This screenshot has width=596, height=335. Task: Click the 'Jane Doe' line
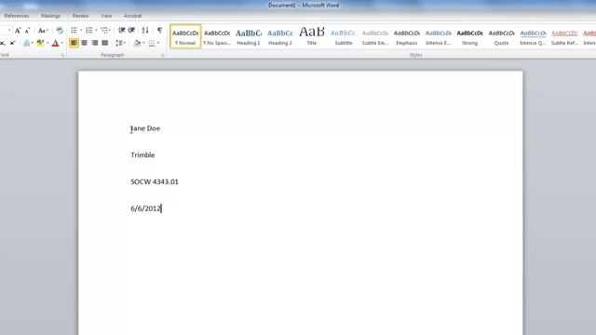[145, 128]
